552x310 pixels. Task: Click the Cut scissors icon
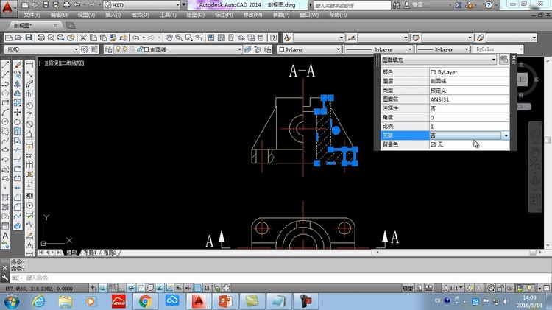pyautogui.click(x=83, y=38)
